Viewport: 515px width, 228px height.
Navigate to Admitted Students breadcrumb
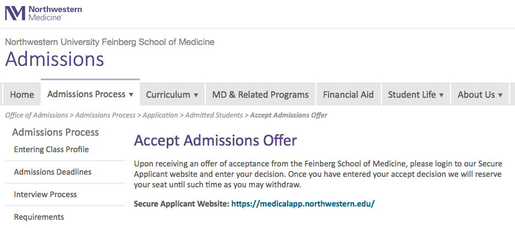213,115
